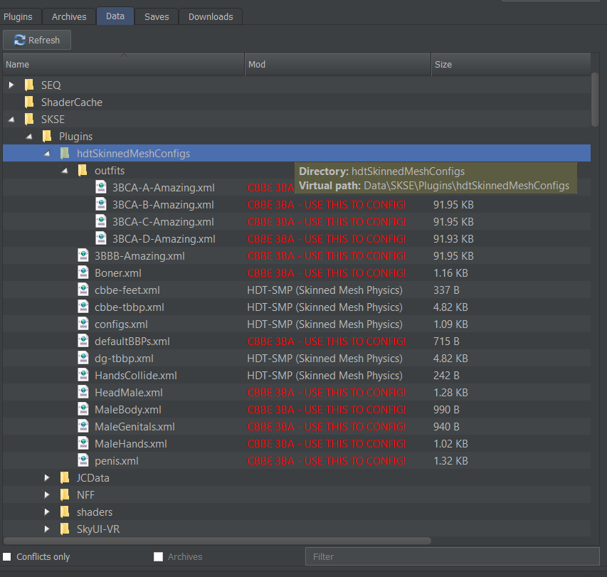The width and height of the screenshot is (607, 577).
Task: Click the penis.xml file icon
Action: tap(83, 460)
